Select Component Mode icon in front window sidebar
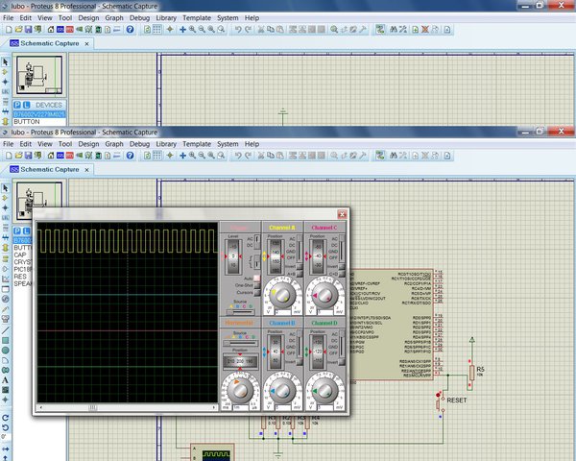The height and width of the screenshot is (461, 576). (x=5, y=198)
